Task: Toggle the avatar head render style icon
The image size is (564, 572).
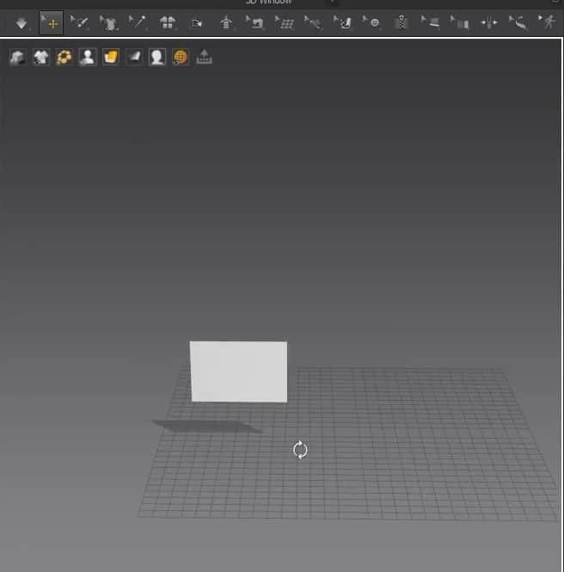Action: coord(157,57)
